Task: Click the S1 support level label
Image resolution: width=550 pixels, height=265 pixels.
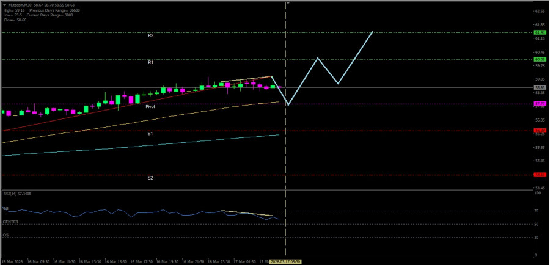Action: point(150,133)
